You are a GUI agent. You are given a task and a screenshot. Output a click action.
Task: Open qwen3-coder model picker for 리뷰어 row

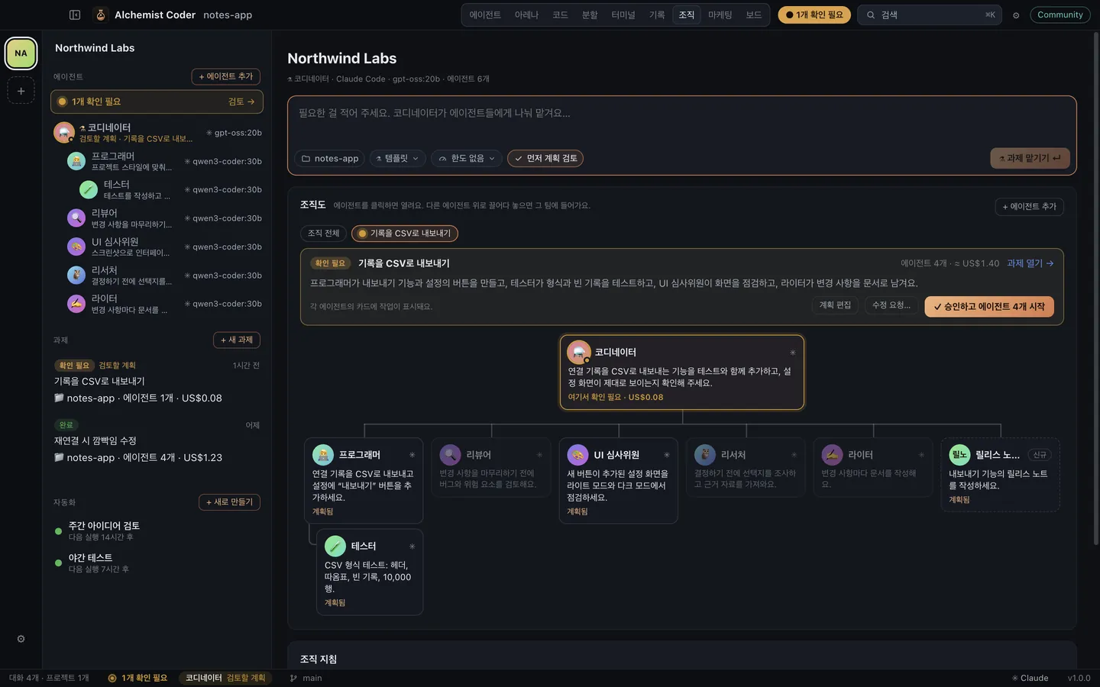[223, 218]
